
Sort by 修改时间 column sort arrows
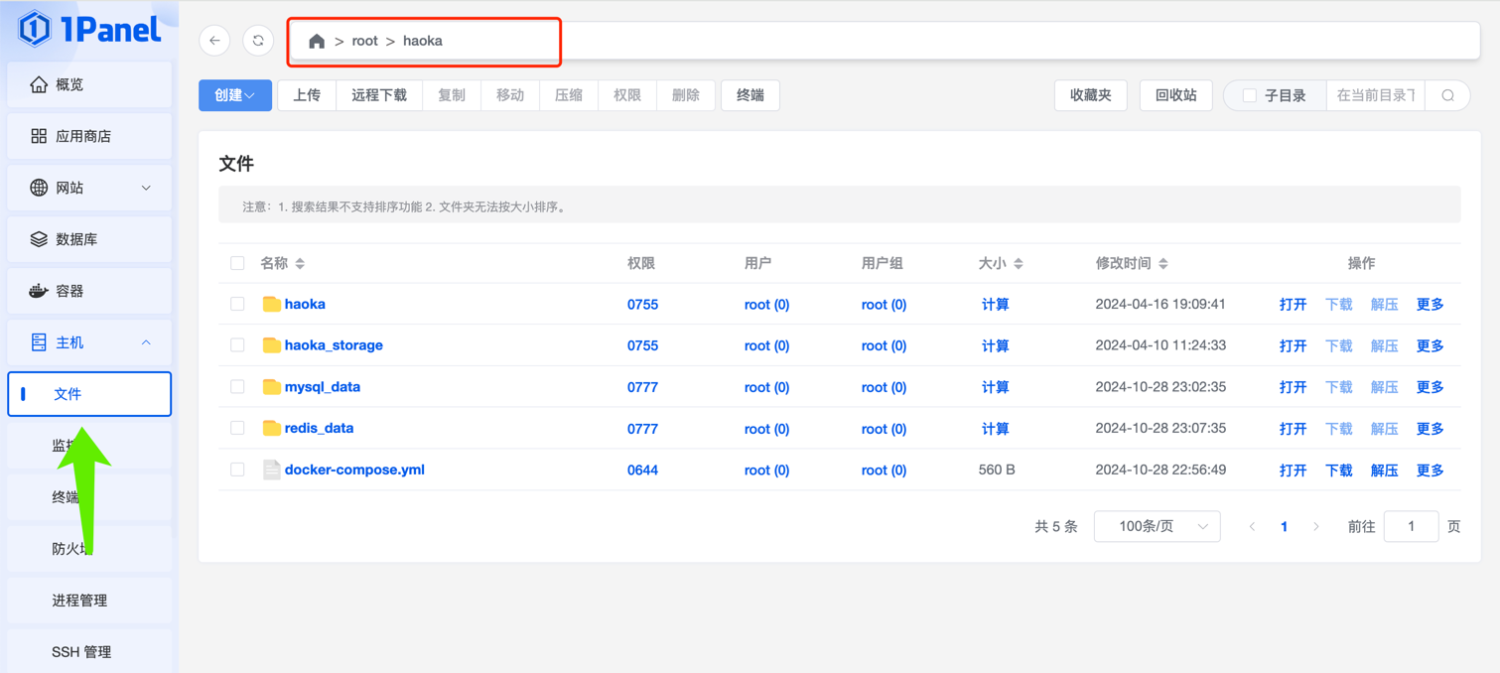coord(1163,263)
